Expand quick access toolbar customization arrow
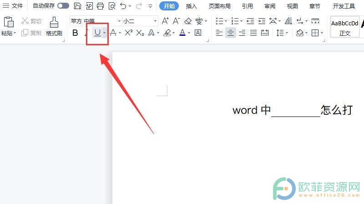 click(x=151, y=6)
